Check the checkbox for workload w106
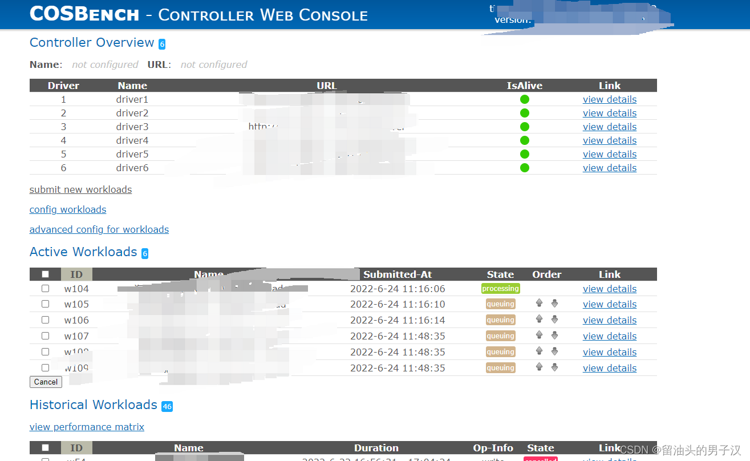750x461 pixels. coord(45,320)
